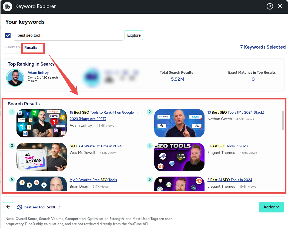Click Brian Dean video thumbnail
Screen dimensions: 288x230
point(42,184)
